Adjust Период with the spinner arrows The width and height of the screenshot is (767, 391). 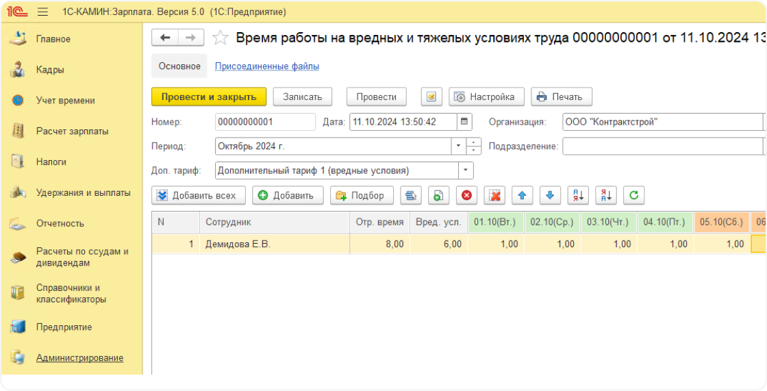pyautogui.click(x=473, y=146)
